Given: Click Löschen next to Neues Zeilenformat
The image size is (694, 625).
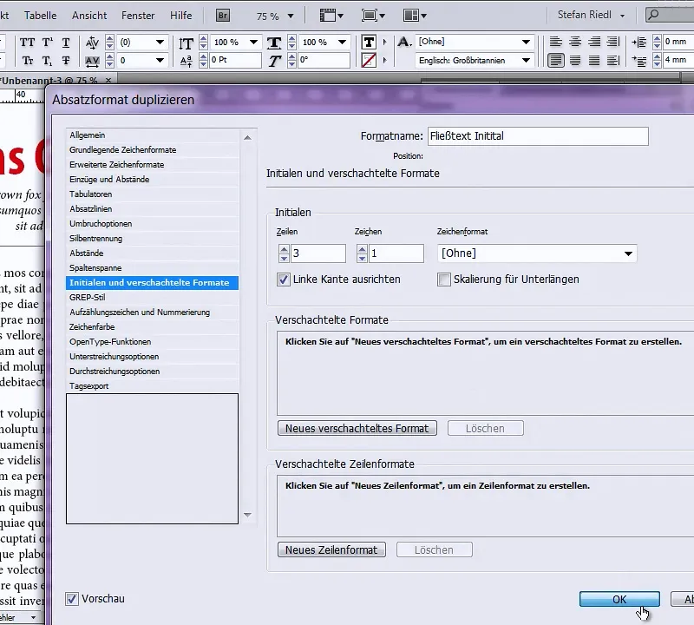Looking at the screenshot, I should [435, 549].
